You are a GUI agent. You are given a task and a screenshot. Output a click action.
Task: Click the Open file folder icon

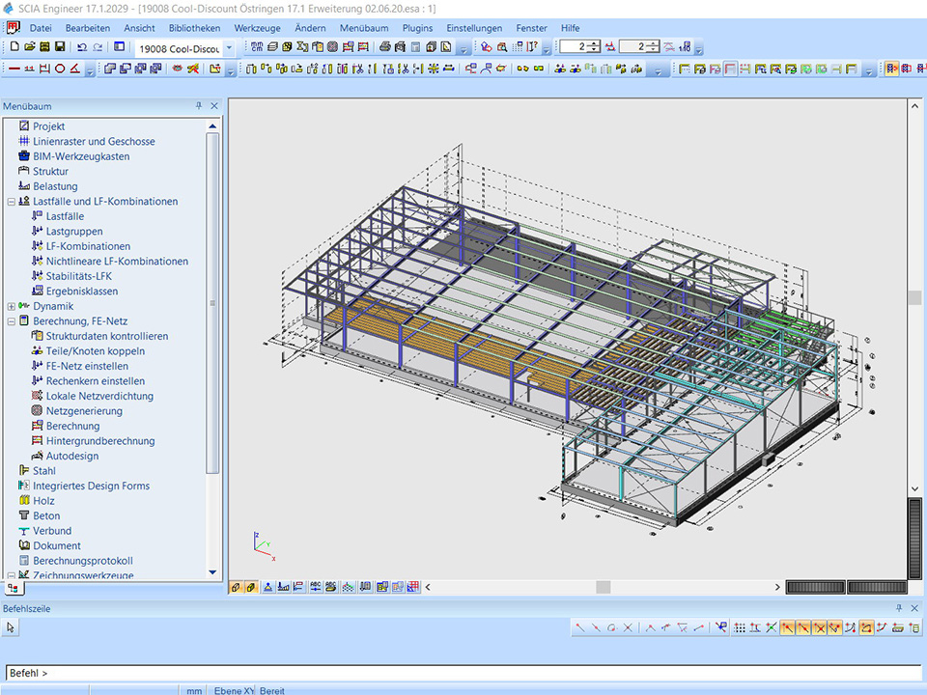pos(30,46)
